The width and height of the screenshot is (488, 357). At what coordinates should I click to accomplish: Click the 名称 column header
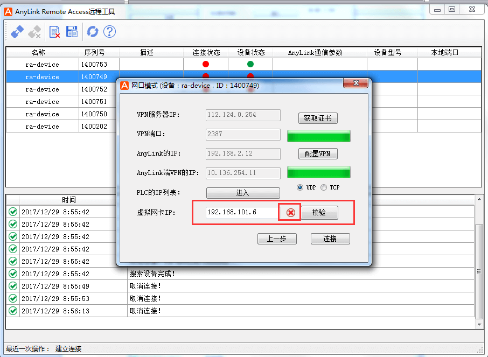coord(43,52)
